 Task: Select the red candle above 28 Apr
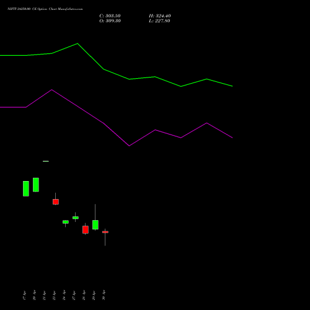(x=86, y=229)
